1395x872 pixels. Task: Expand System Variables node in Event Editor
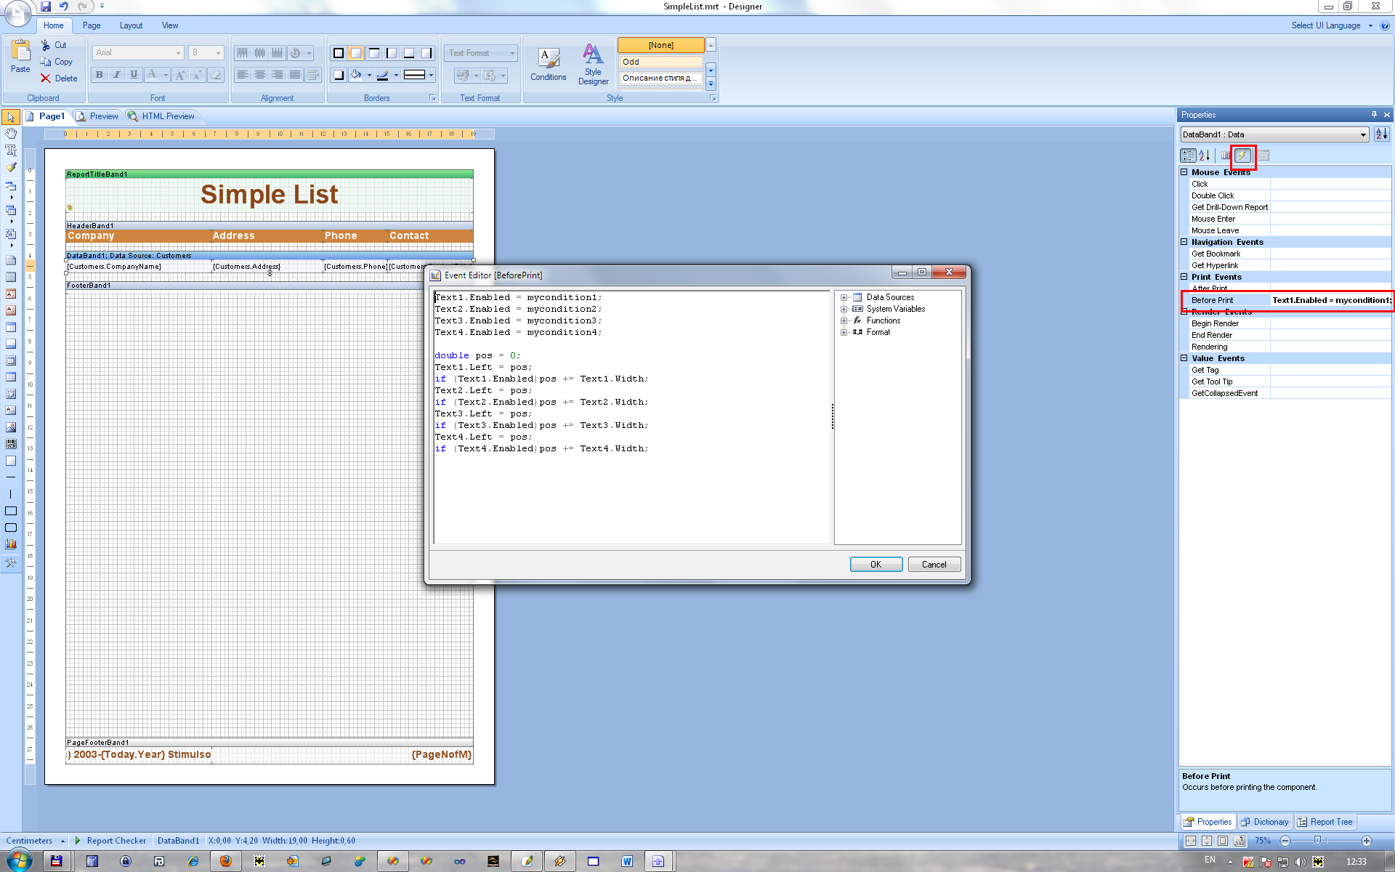(844, 309)
